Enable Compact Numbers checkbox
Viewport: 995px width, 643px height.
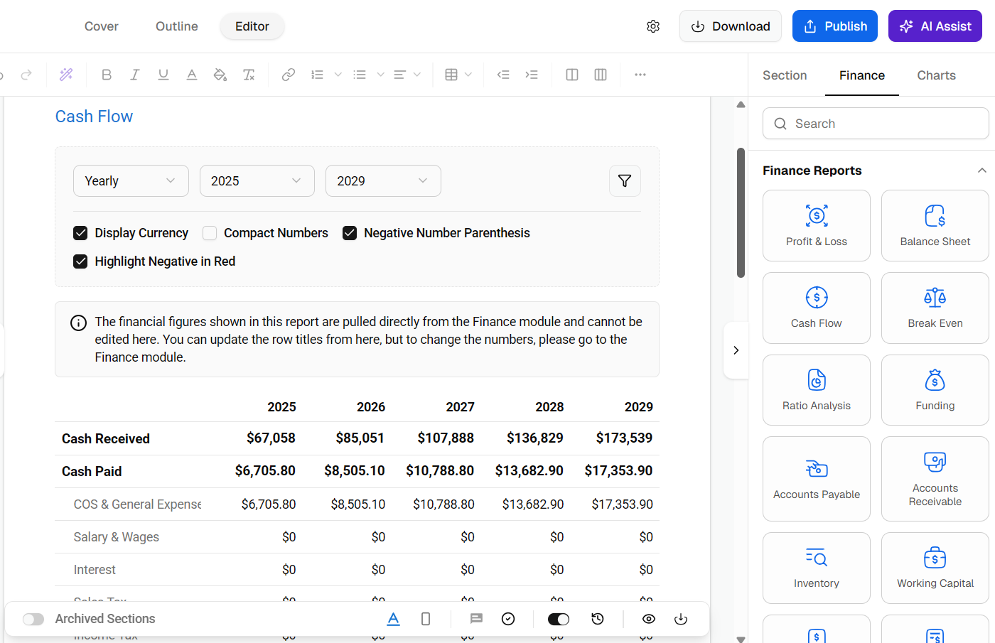click(210, 233)
